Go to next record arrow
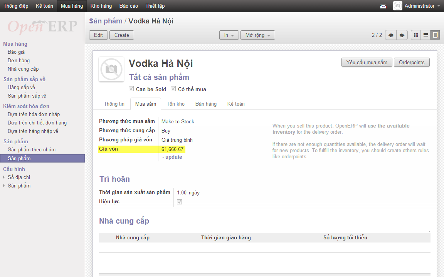 coord(402,35)
